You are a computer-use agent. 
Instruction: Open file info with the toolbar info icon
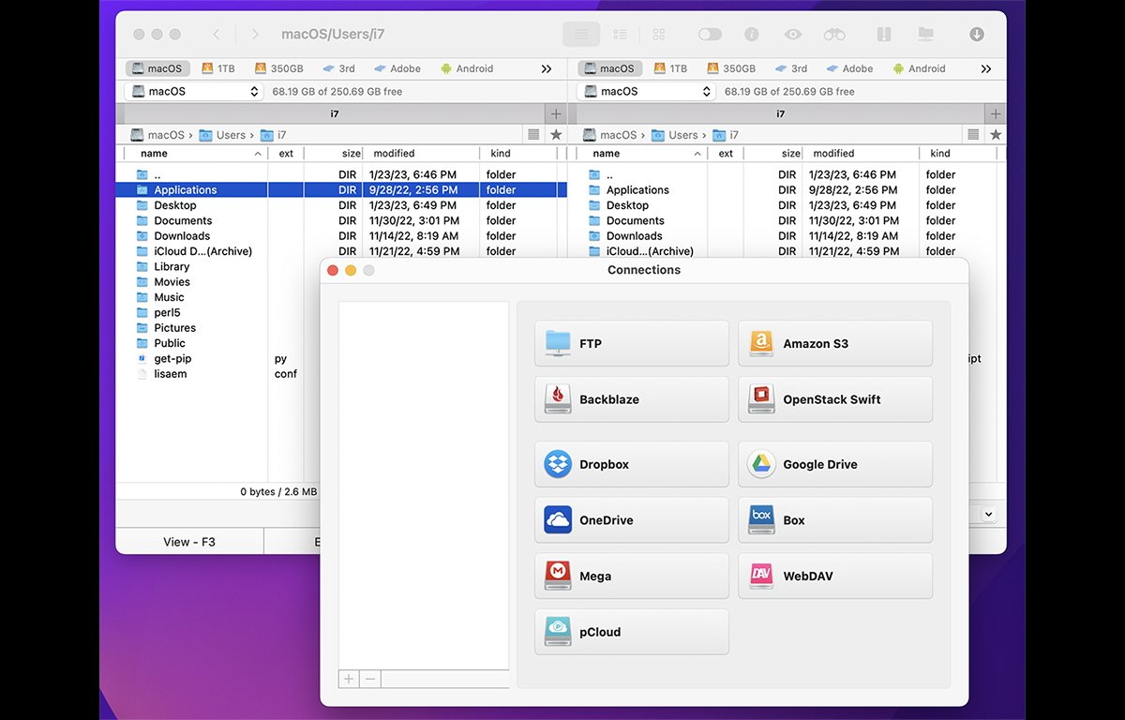pos(751,35)
